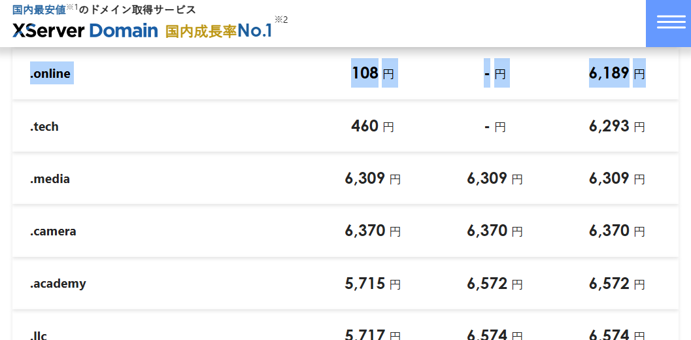
Task: Click the XServer Domain logo
Action: [x=85, y=31]
